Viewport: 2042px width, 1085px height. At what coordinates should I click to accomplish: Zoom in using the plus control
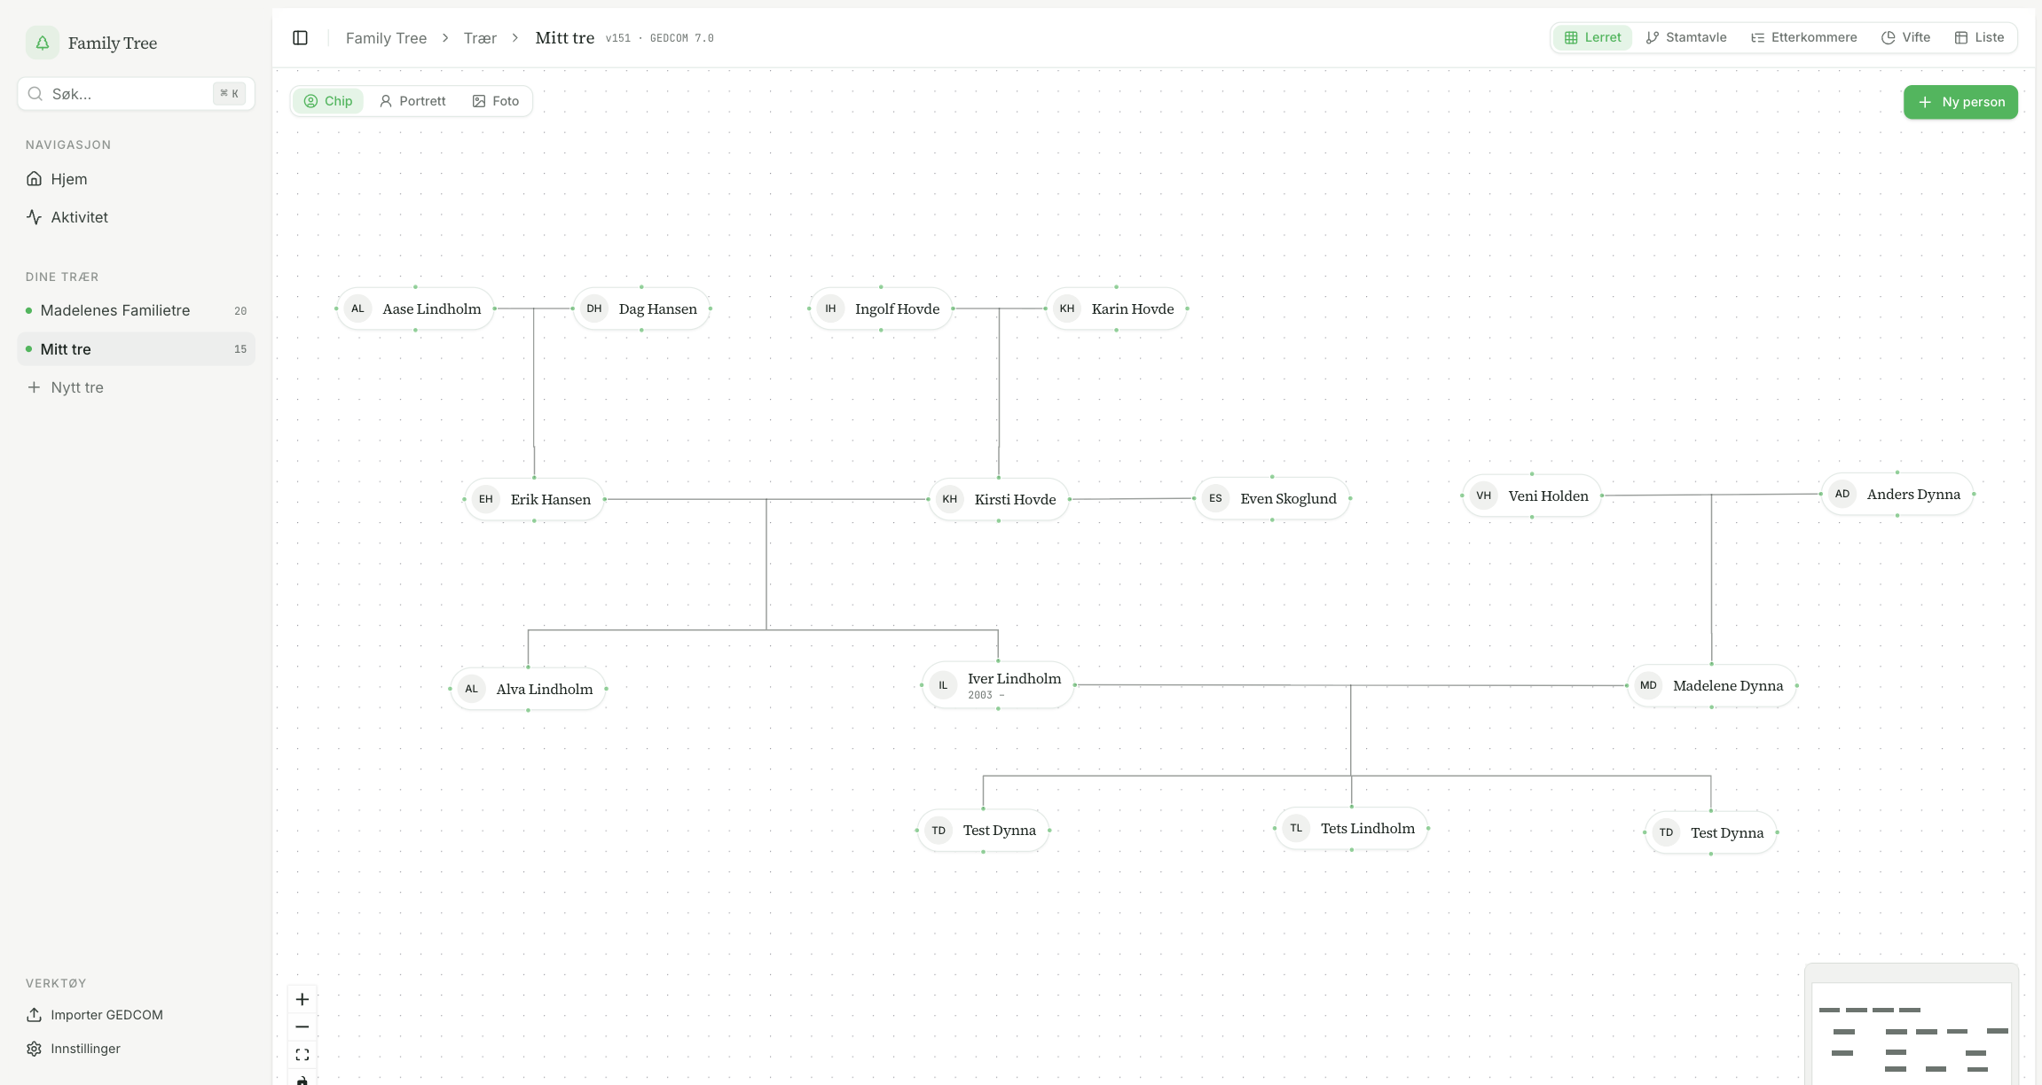point(302,999)
